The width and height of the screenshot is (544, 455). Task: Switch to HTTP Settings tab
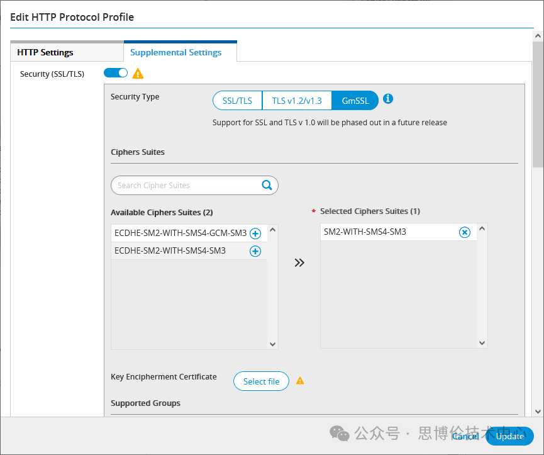point(45,52)
